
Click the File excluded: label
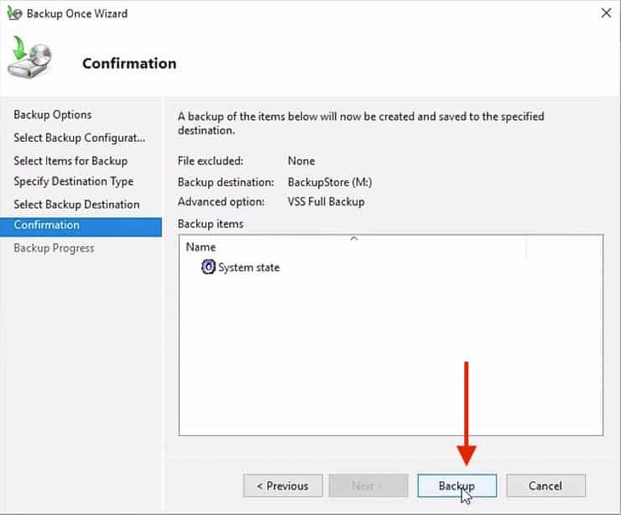pos(211,161)
